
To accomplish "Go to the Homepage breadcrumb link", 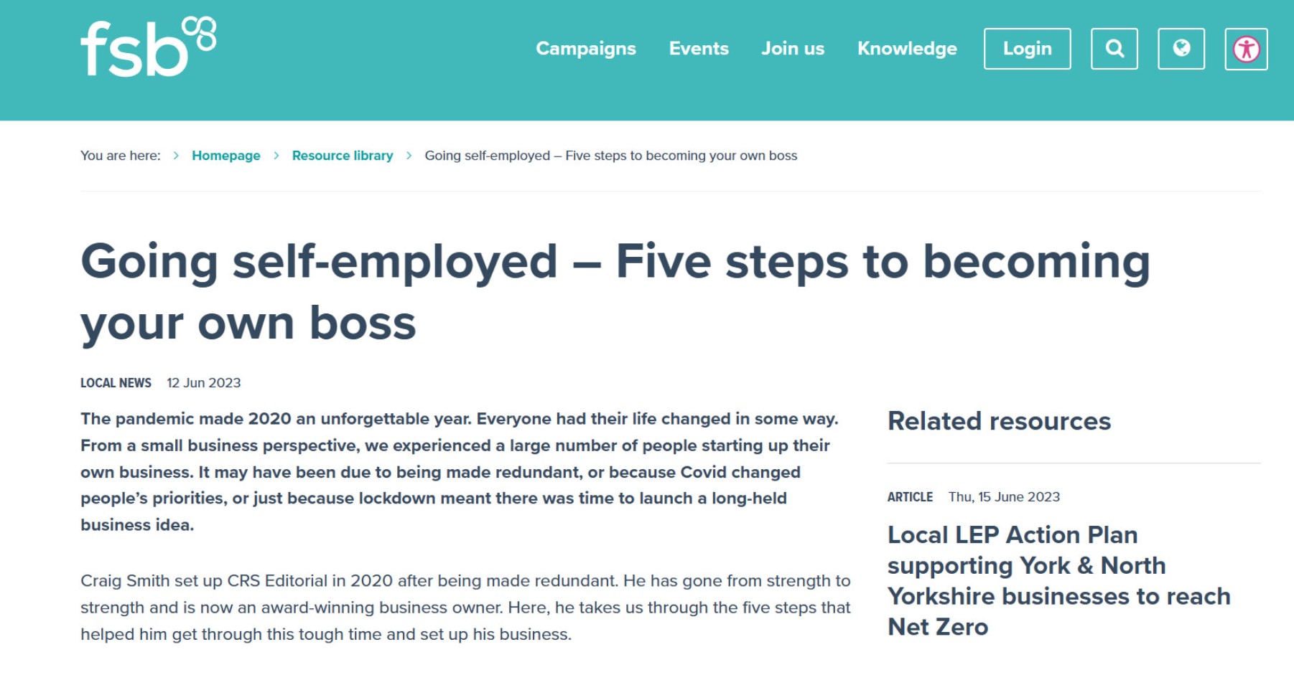I will (226, 156).
